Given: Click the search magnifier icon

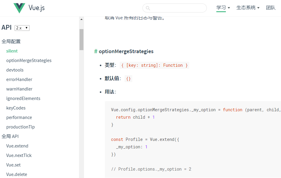Looking at the screenshot, I should [x=148, y=8].
